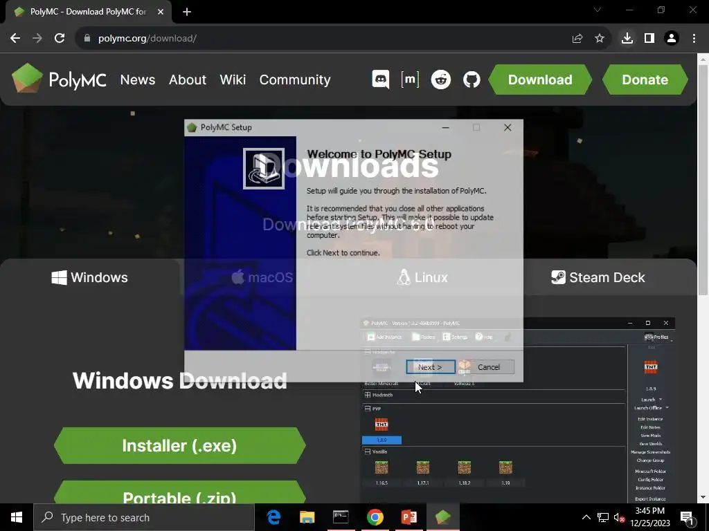709x531 pixels.
Task: Download the Installer (.exe)
Action: point(179,446)
